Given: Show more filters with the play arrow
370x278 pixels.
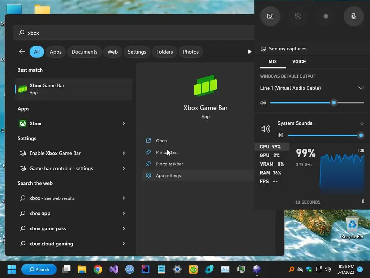Looking at the screenshot, I should click(249, 51).
